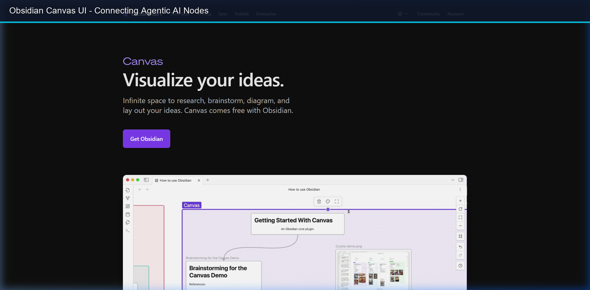Click the purple "Canvas" page heading

[143, 61]
